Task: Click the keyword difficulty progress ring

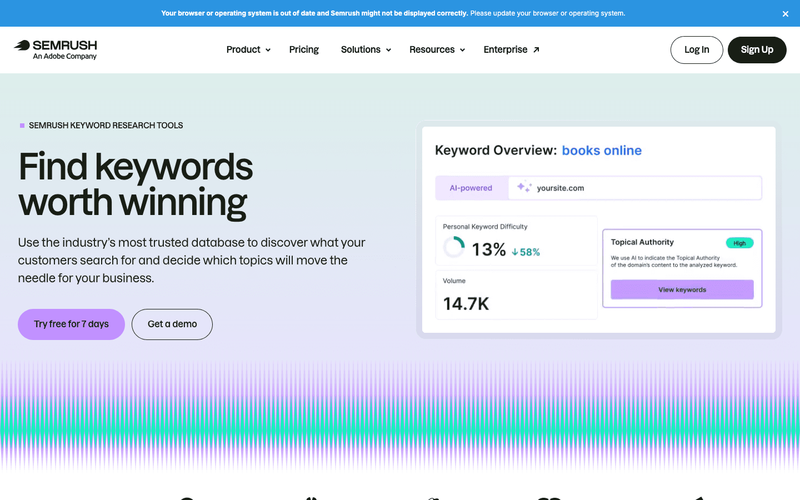Action: 454,247
